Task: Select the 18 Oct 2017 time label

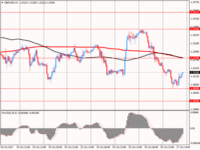Action: click(7, 147)
